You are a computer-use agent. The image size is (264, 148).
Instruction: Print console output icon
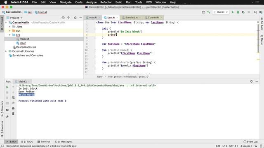[13, 108]
